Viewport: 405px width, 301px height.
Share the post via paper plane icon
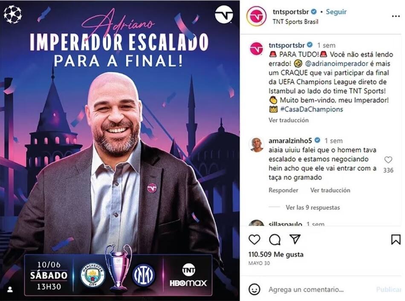coord(295,239)
